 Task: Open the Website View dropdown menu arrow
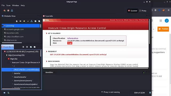click(x=28, y=21)
